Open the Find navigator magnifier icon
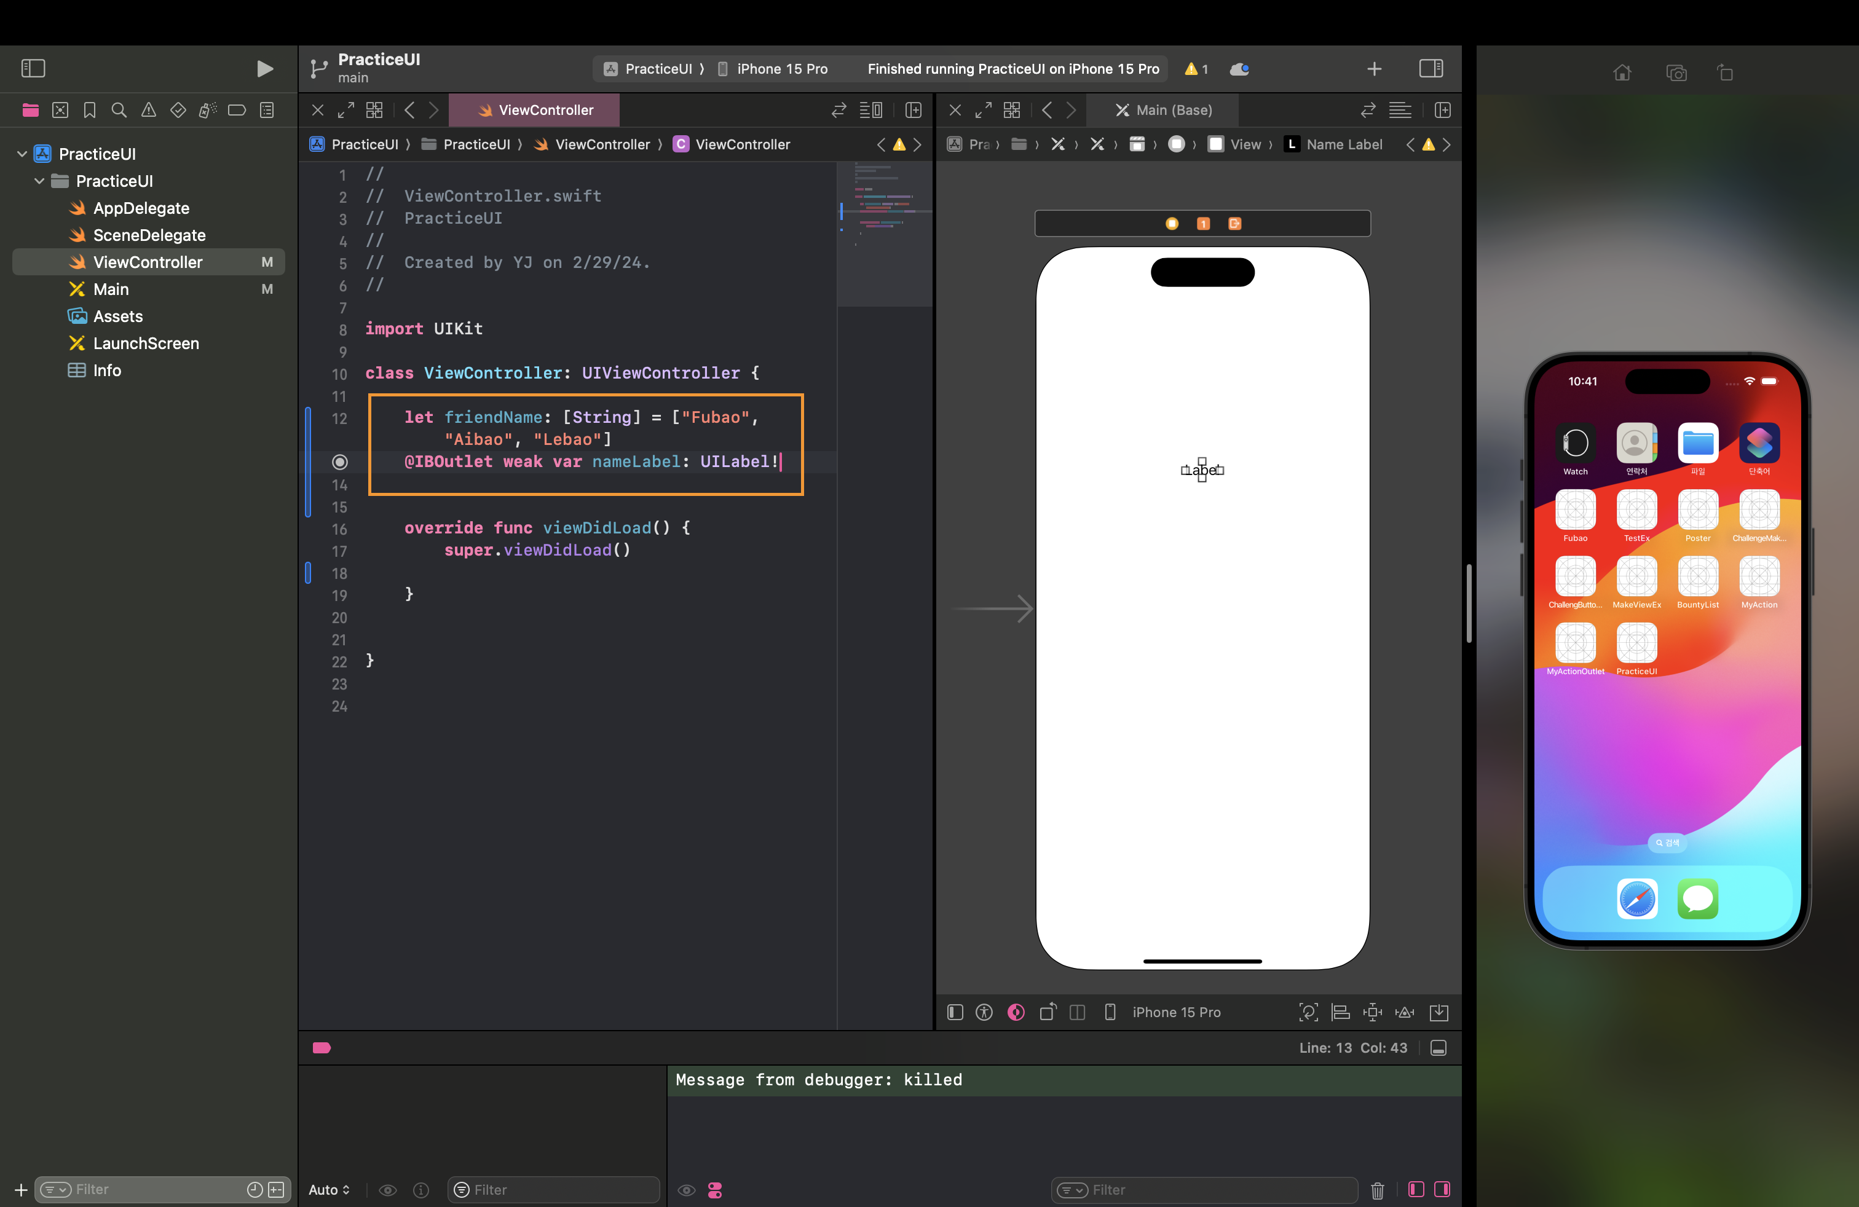Image resolution: width=1859 pixels, height=1207 pixels. coord(119,110)
